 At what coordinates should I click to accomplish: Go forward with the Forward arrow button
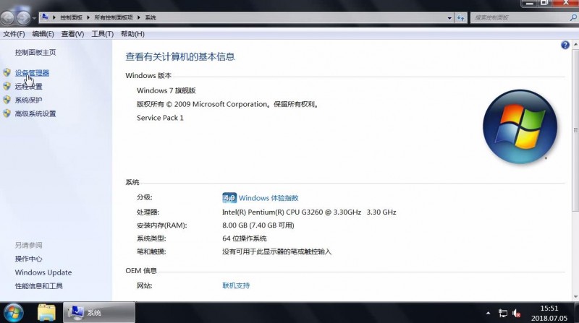23,17
